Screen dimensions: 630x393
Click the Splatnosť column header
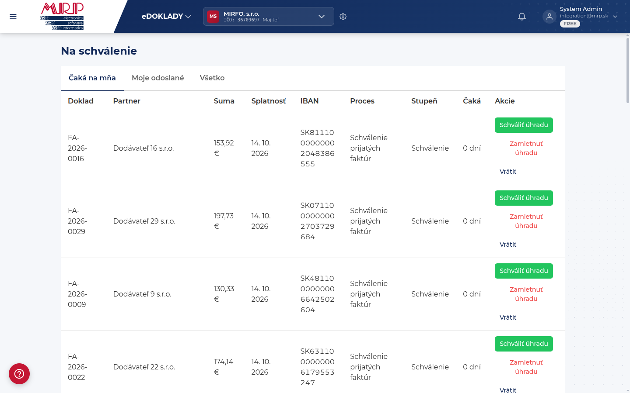pyautogui.click(x=269, y=101)
